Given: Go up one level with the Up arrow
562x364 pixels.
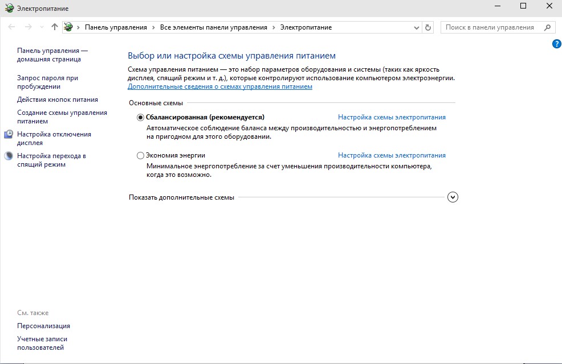Looking at the screenshot, I should [55, 27].
